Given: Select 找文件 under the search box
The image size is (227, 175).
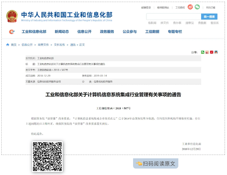Looking at the screenshot, I should click(165, 23).
